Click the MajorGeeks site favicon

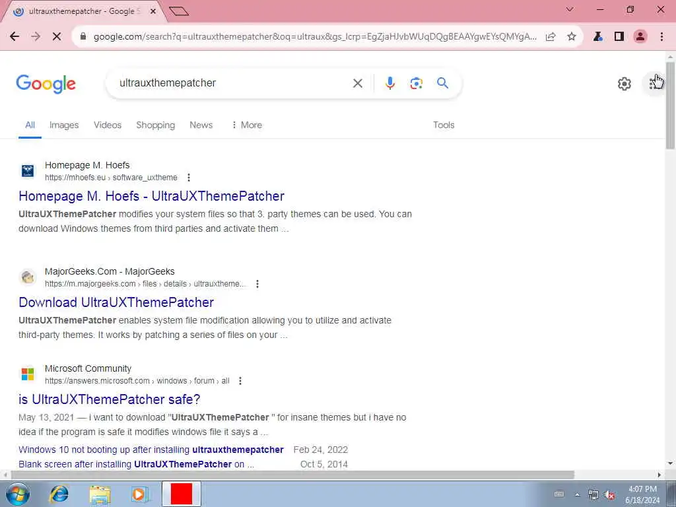pos(28,277)
